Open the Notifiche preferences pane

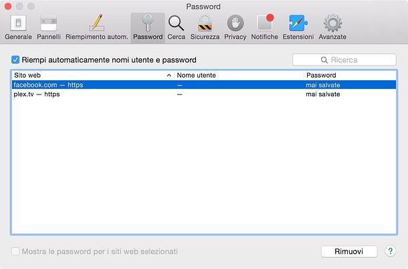coord(264,27)
